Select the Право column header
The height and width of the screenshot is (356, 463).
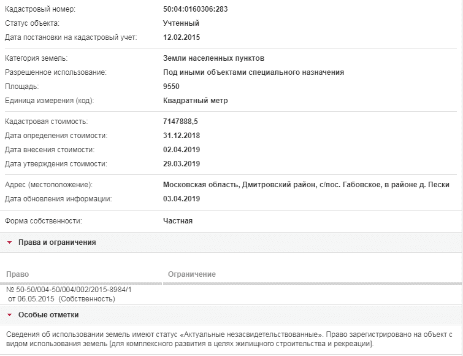17,274
